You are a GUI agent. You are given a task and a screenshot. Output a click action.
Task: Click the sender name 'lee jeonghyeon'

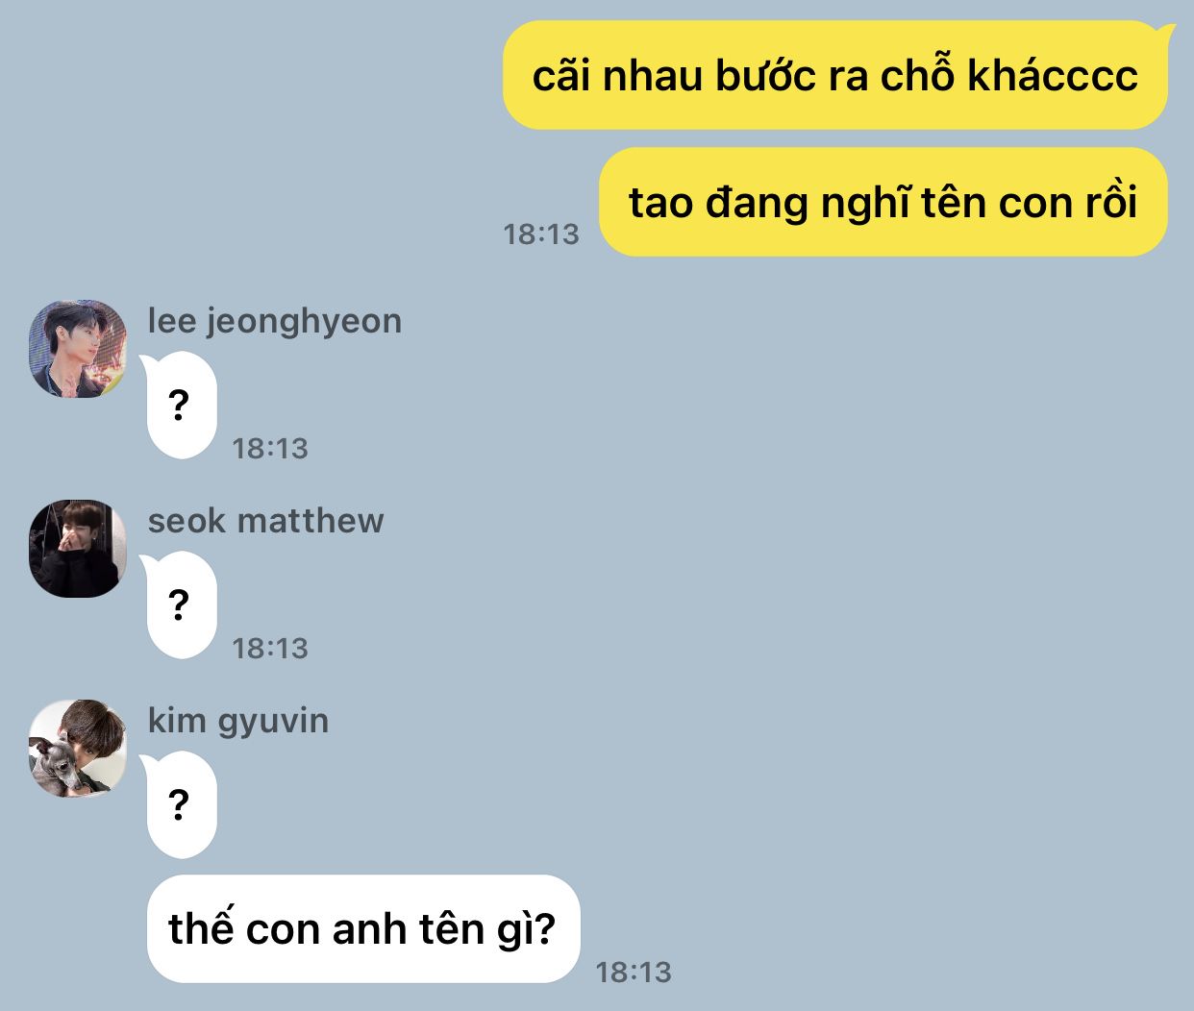pos(275,321)
